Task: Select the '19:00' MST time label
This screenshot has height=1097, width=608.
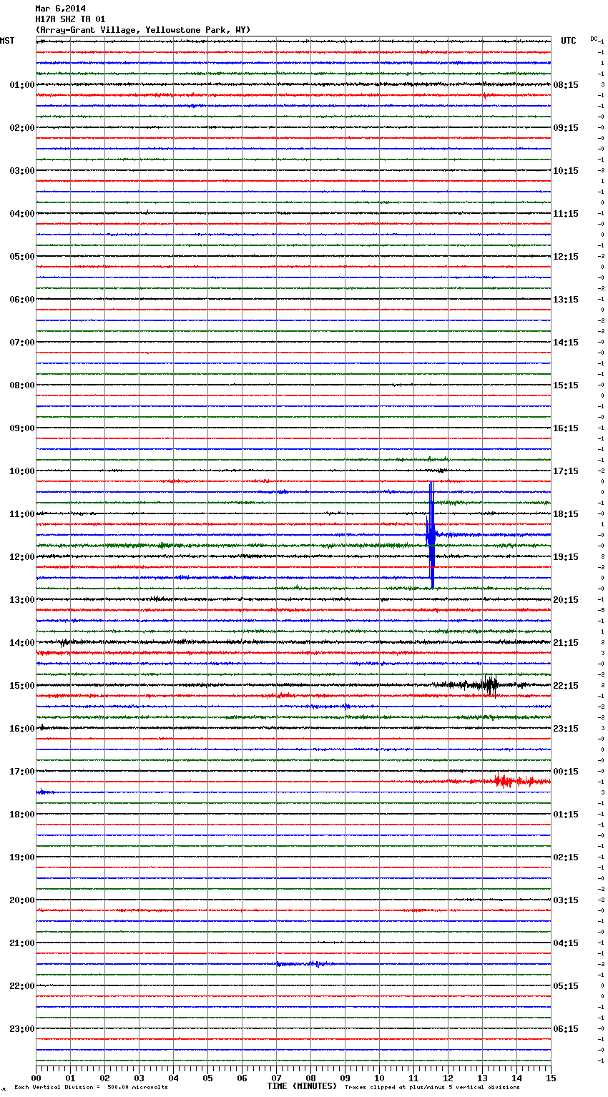Action: [22, 857]
